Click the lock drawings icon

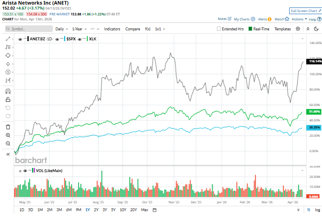tap(7, 100)
